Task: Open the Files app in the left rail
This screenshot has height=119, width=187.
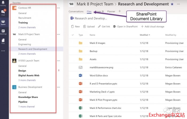Action: click(x=3, y=41)
